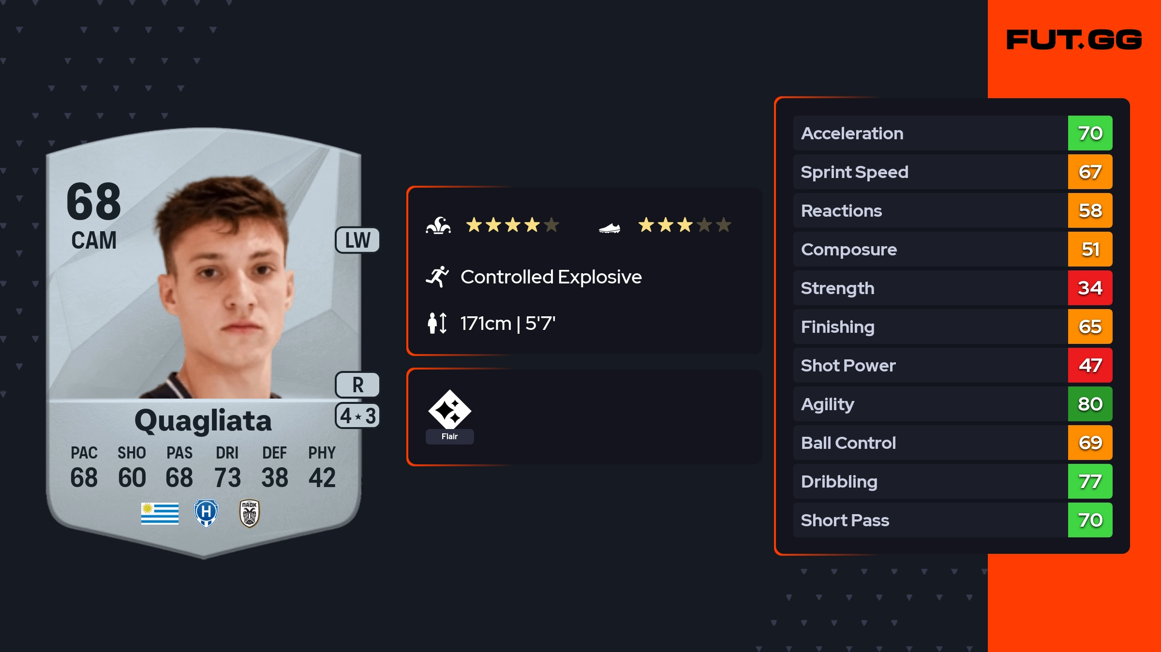Click the 68 overall rating on card
Screen dimensions: 1161x652
click(x=94, y=201)
